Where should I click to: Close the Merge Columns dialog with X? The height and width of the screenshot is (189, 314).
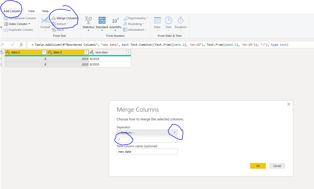(x=288, y=104)
